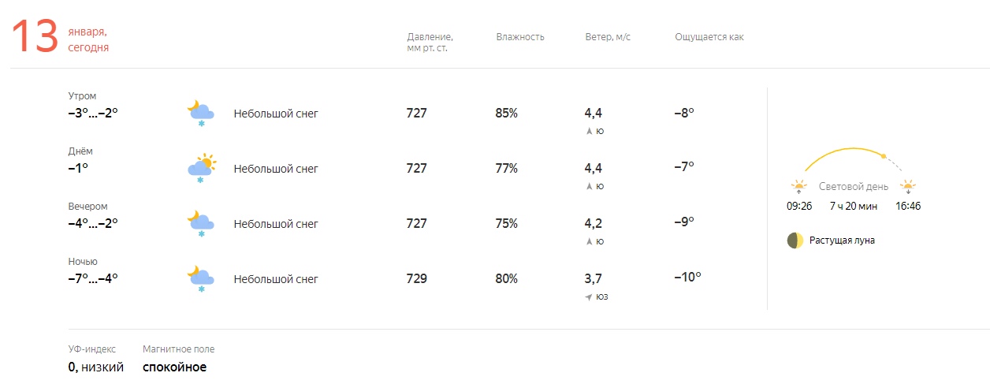This screenshot has width=990, height=384.
Task: Click the southwest wind arrow for night
Action: (x=588, y=297)
